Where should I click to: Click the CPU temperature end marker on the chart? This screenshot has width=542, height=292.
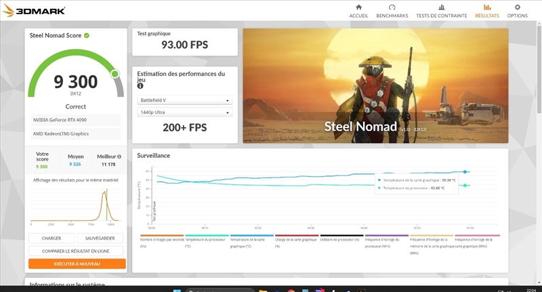[x=465, y=186]
